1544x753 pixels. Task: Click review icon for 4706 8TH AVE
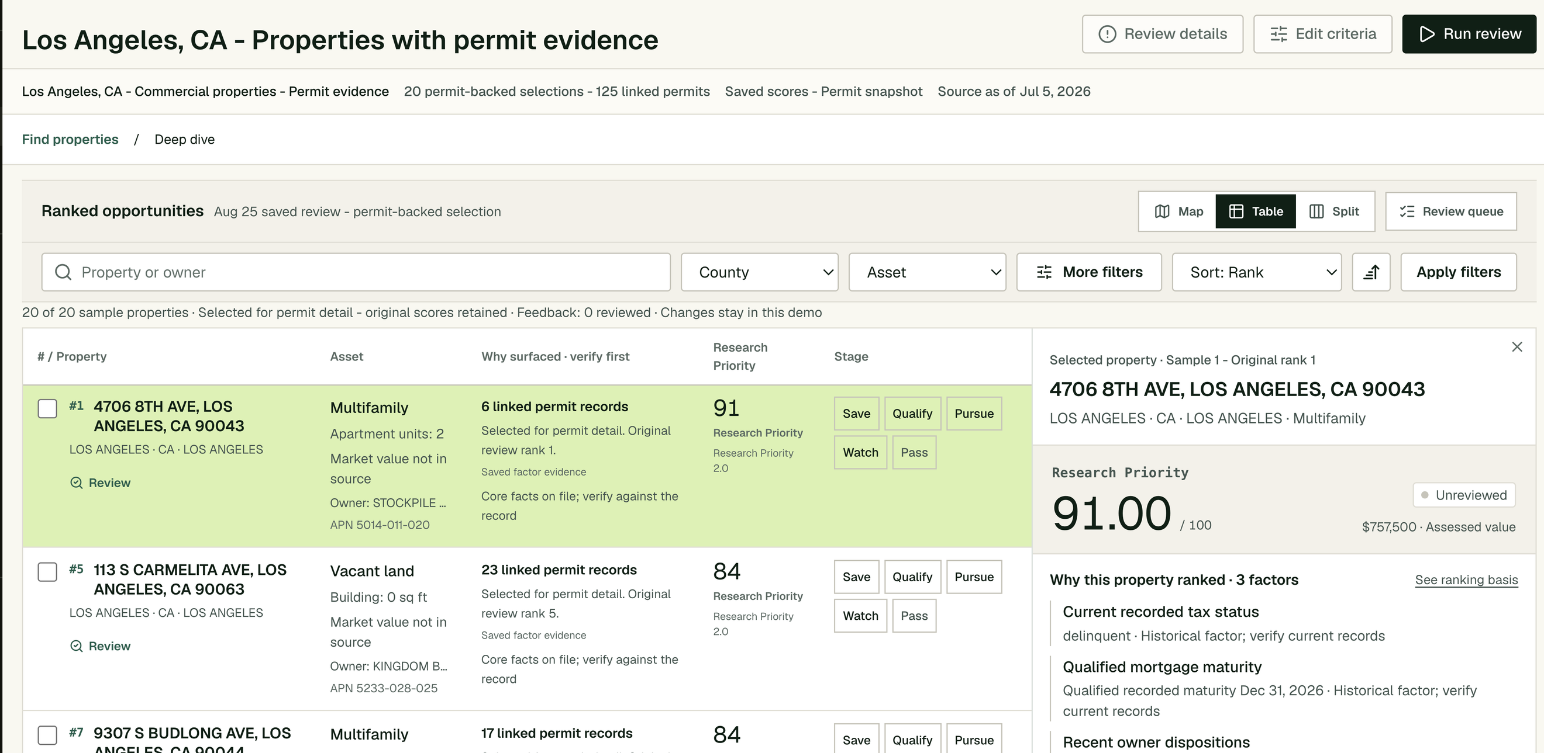click(76, 483)
